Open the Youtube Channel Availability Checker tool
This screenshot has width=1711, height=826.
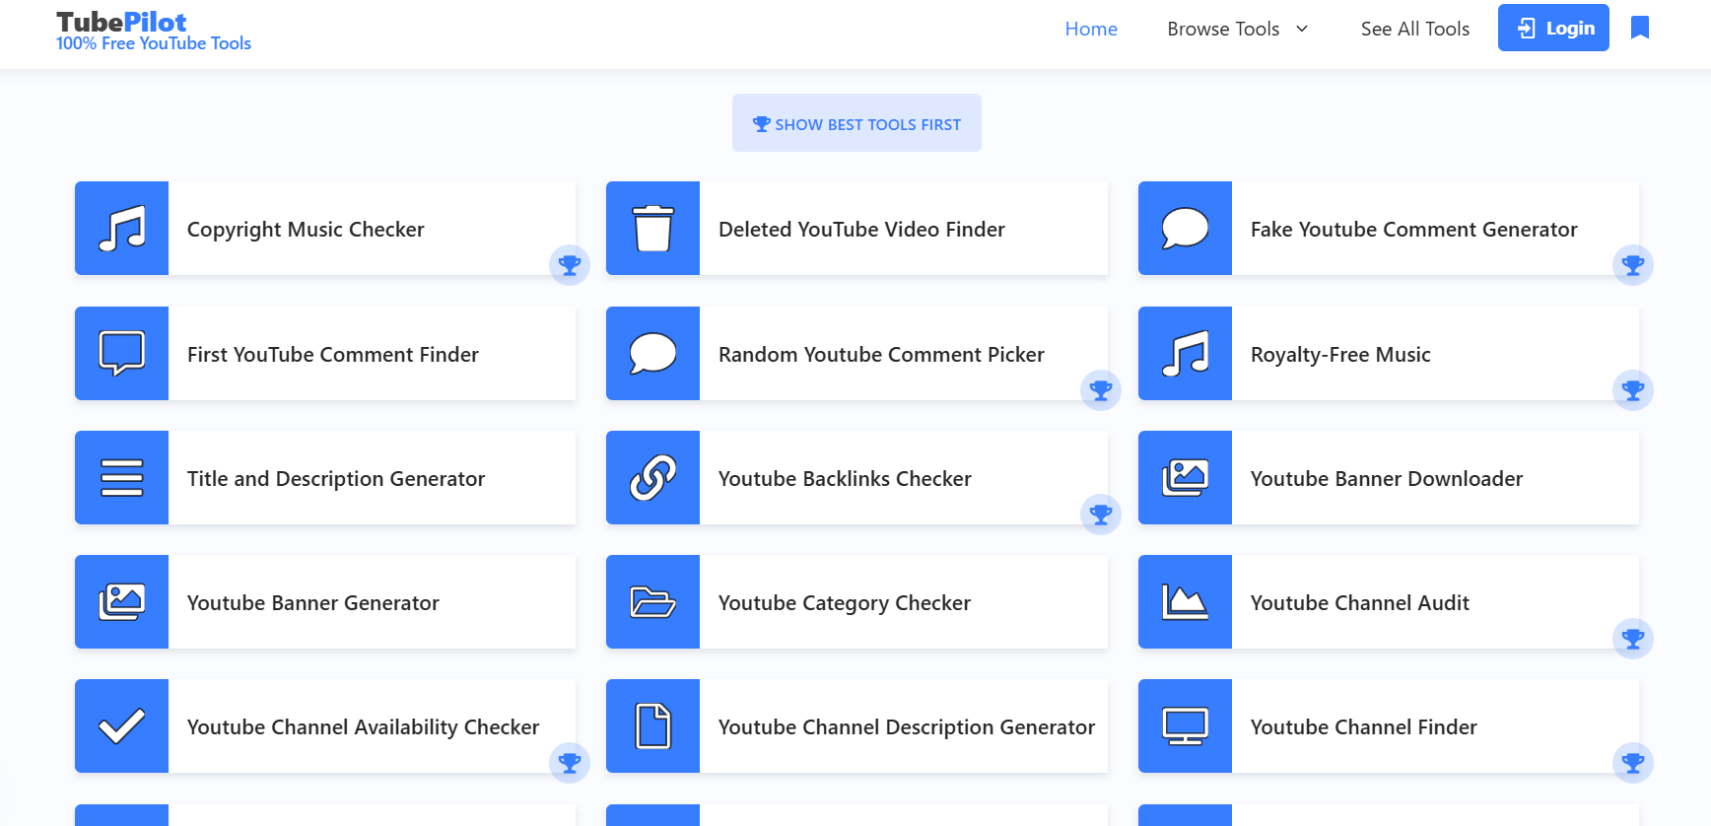(325, 726)
